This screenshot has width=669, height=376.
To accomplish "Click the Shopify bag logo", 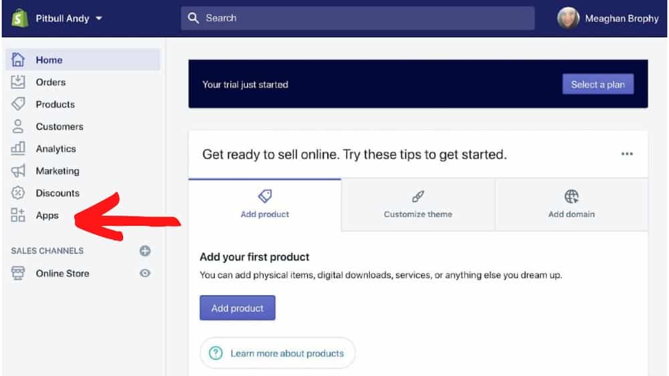I will click(x=19, y=18).
